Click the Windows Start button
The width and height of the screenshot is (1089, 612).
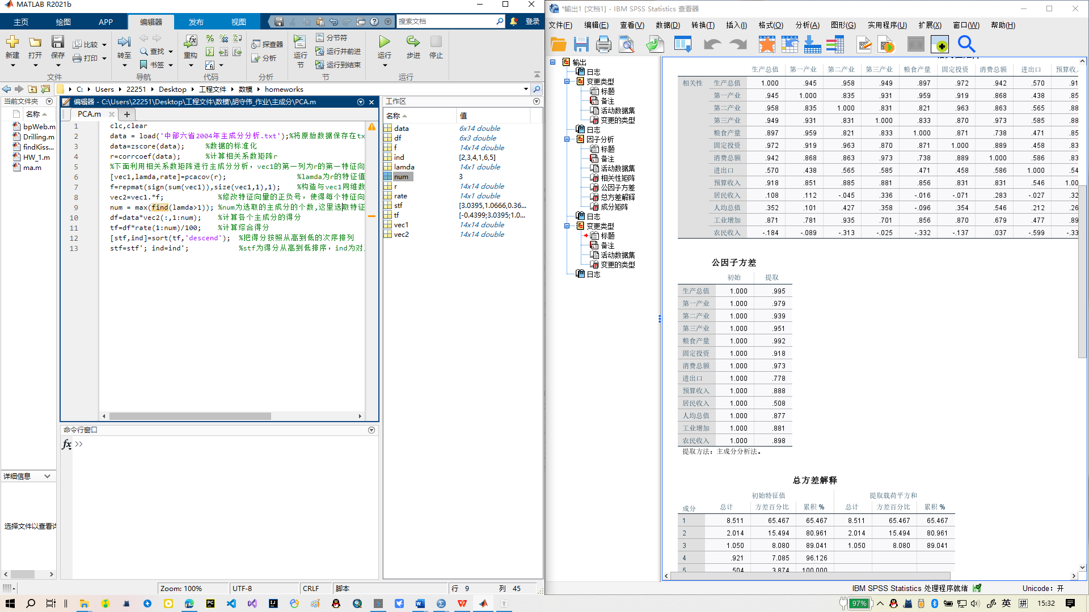10,603
